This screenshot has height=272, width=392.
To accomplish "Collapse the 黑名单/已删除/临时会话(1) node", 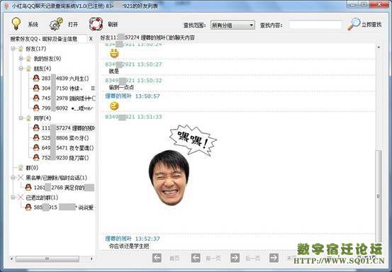I will click(13, 178).
